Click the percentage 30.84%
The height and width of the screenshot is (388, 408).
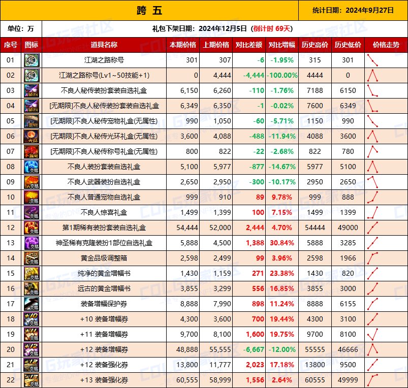tap(282, 243)
